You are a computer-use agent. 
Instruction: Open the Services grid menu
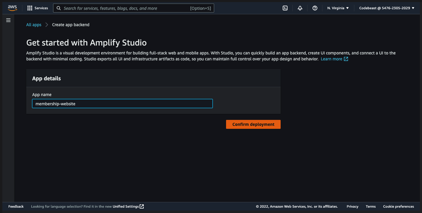point(38,8)
